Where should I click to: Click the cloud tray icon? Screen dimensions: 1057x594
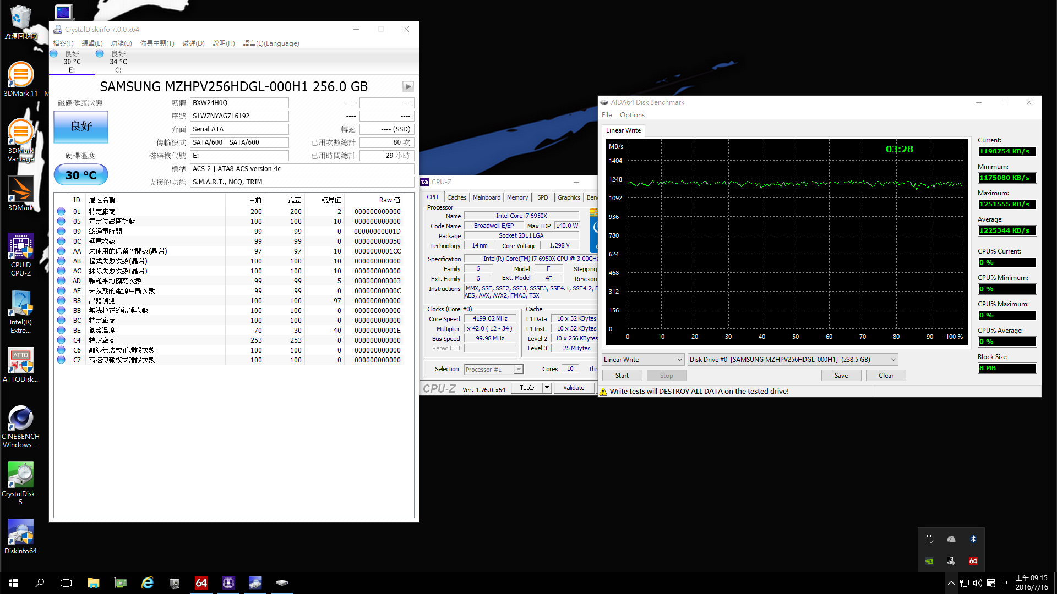pos(951,539)
